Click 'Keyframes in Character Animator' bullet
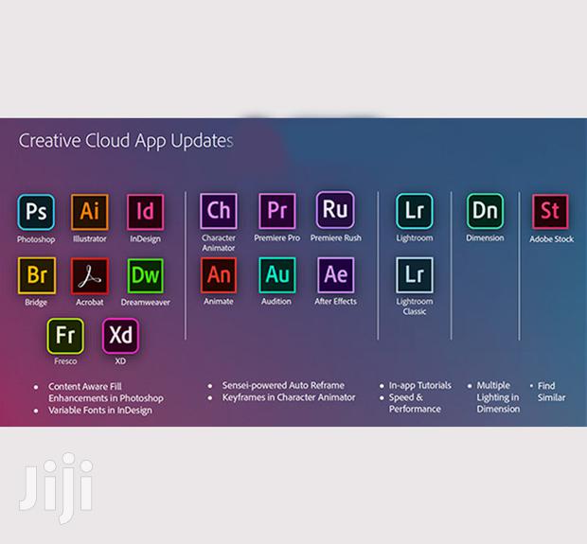 pyautogui.click(x=289, y=397)
